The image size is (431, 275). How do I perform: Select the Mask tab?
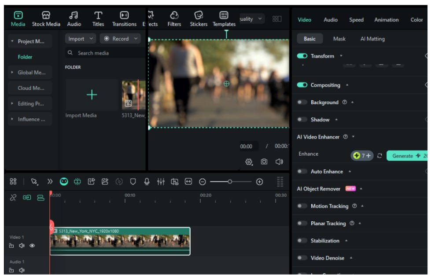point(339,39)
